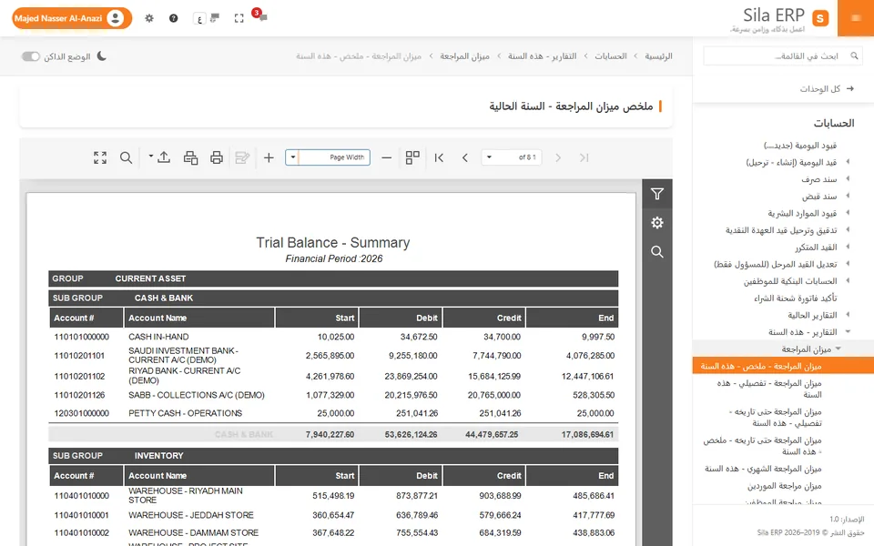Open search panel in report sidebar
The image size is (874, 546).
click(657, 252)
